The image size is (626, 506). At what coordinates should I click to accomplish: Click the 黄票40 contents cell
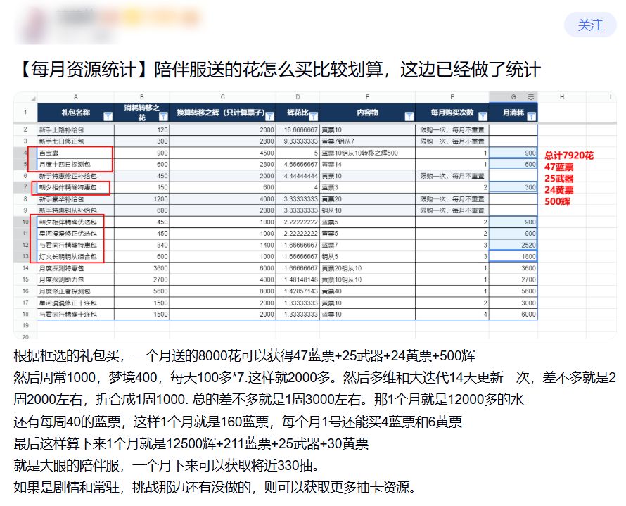coord(367,291)
